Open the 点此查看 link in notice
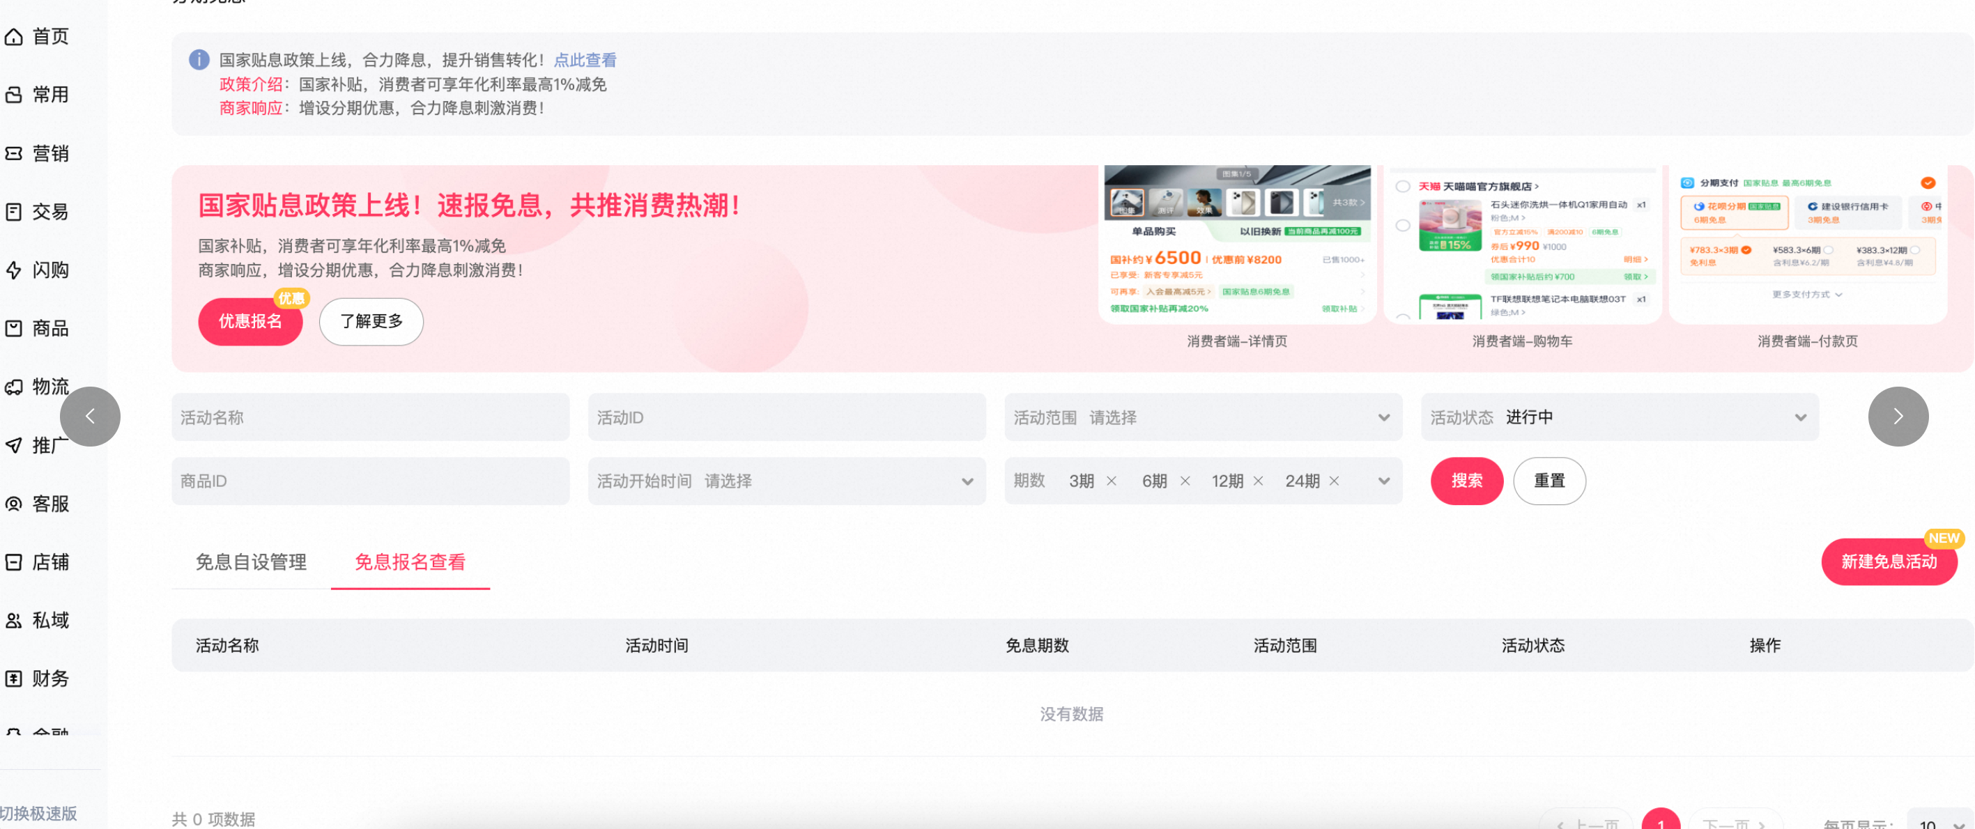 [585, 60]
